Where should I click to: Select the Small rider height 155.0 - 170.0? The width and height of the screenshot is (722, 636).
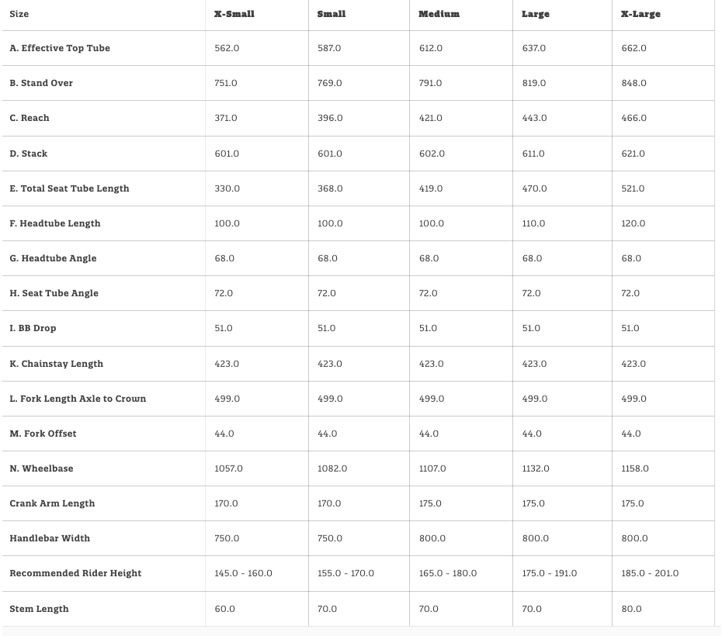pos(345,573)
